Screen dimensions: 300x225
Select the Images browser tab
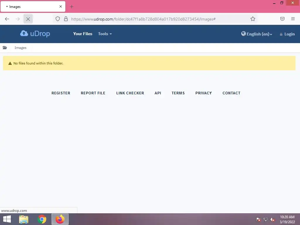(33, 6)
